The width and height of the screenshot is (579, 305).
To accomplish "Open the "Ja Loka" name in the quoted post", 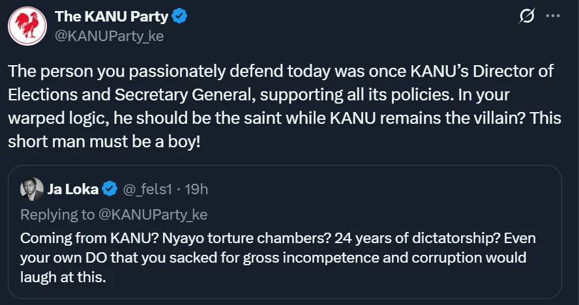I will click(x=72, y=190).
